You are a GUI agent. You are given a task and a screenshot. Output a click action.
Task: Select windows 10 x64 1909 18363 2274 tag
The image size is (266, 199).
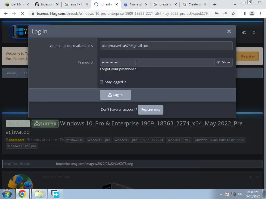click(x=219, y=140)
